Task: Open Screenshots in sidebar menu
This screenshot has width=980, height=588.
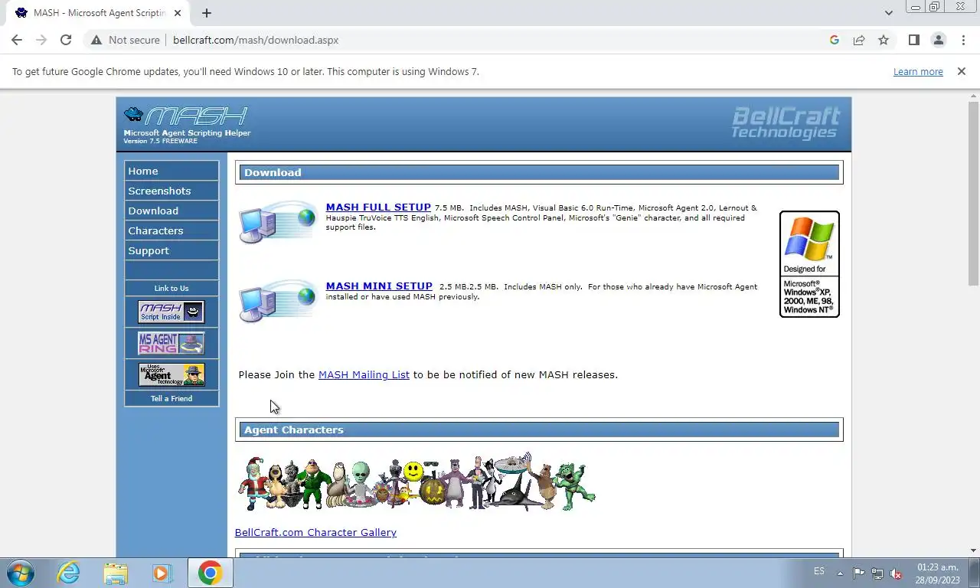Action: pos(171,191)
